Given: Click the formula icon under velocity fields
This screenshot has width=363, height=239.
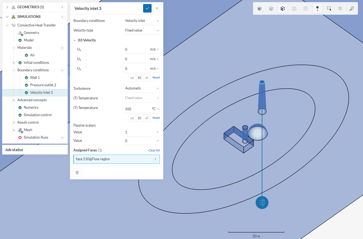Looking at the screenshot, I should (x=147, y=77).
